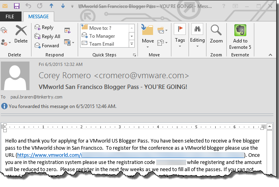Viewport: 279px width, 187px height.
Task: Open the Customize Quick Access Toolbar dropdown
Action: click(x=72, y=6)
